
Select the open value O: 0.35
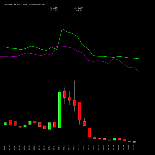(54, 11)
